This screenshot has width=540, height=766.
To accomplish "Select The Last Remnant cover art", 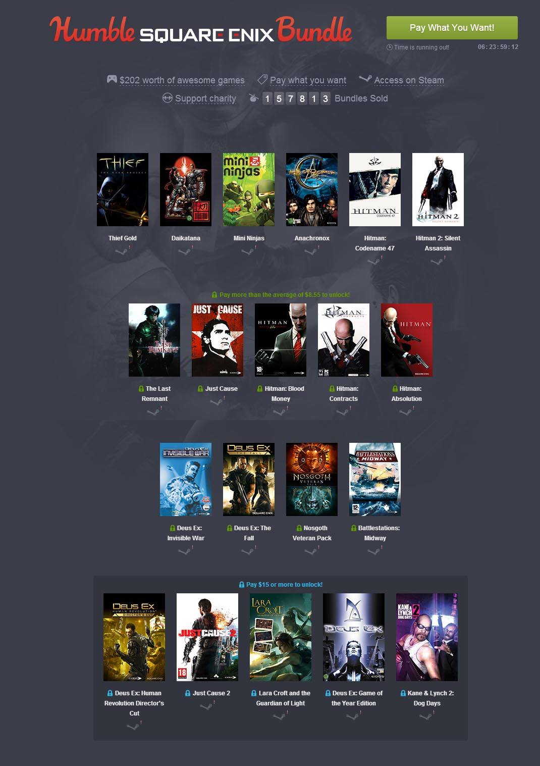I will tap(154, 340).
